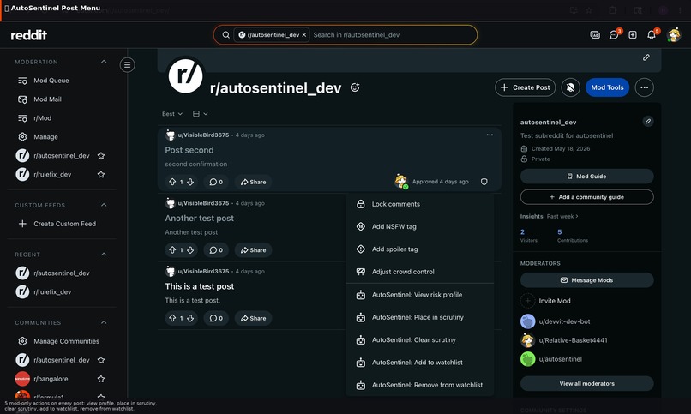Image resolution: width=691 pixels, height=414 pixels.
Task: Open the chat messages icon
Action: (x=614, y=35)
